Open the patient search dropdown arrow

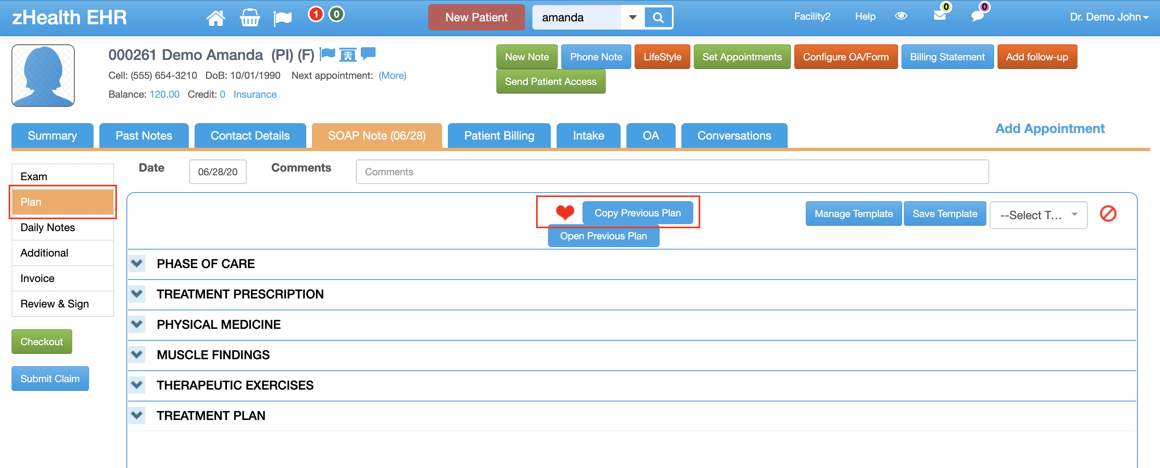pyautogui.click(x=632, y=18)
